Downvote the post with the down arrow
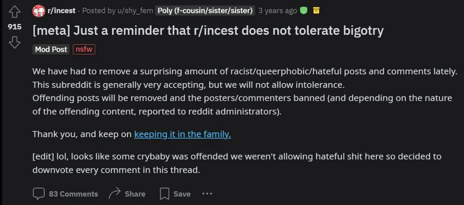The width and height of the screenshot is (464, 205). click(x=14, y=42)
